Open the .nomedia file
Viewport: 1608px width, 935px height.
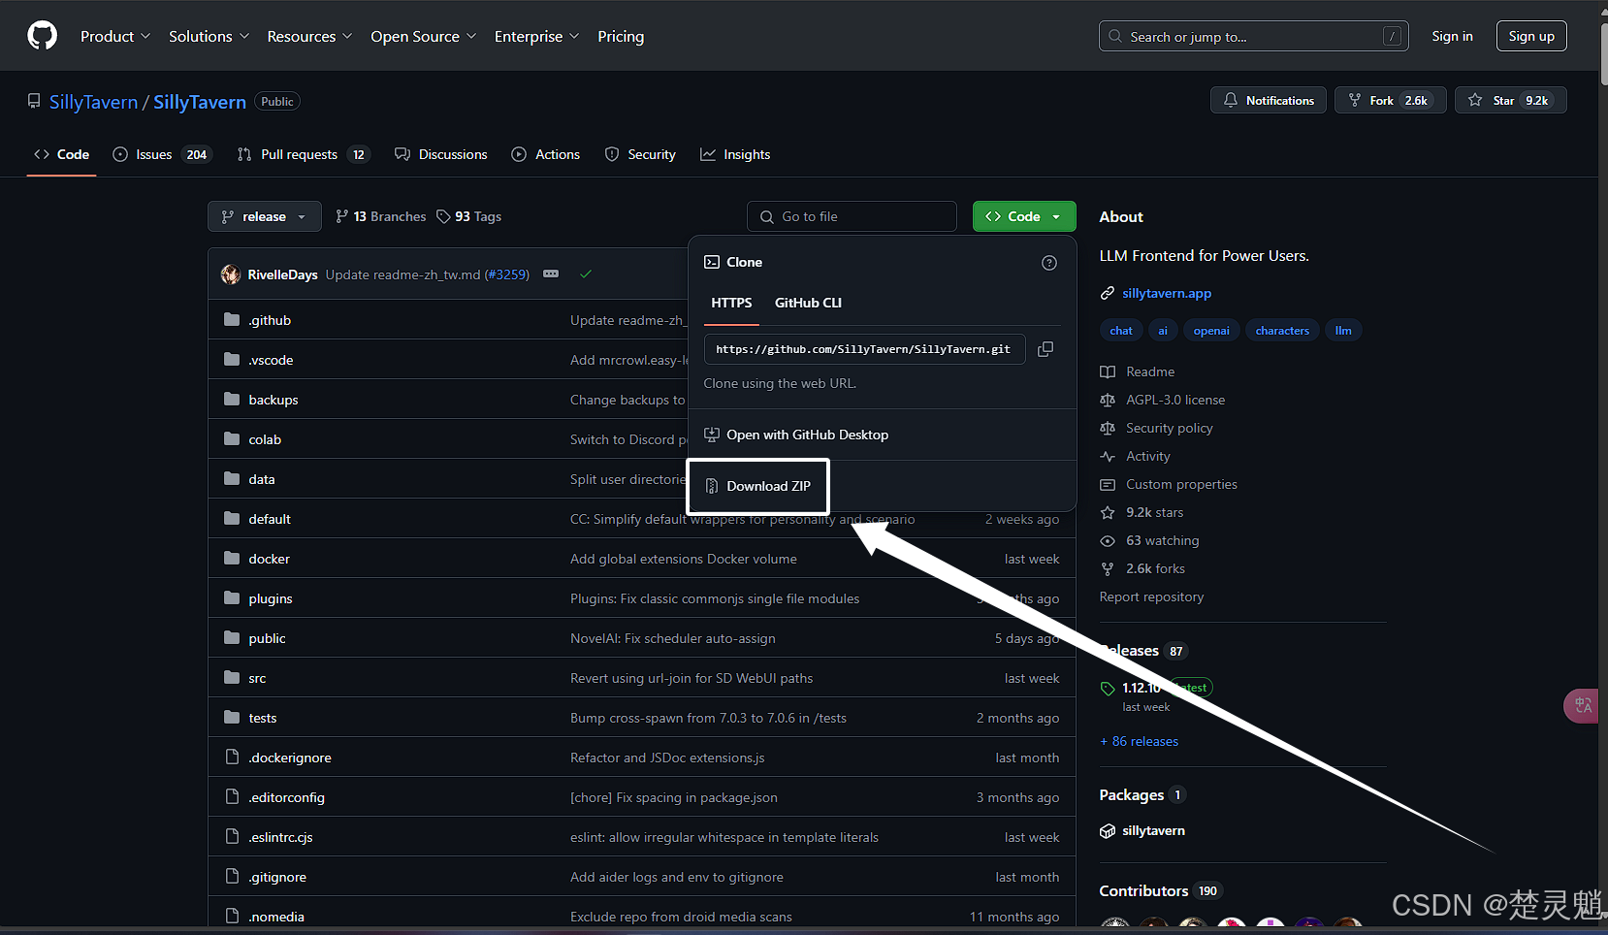[x=276, y=917]
